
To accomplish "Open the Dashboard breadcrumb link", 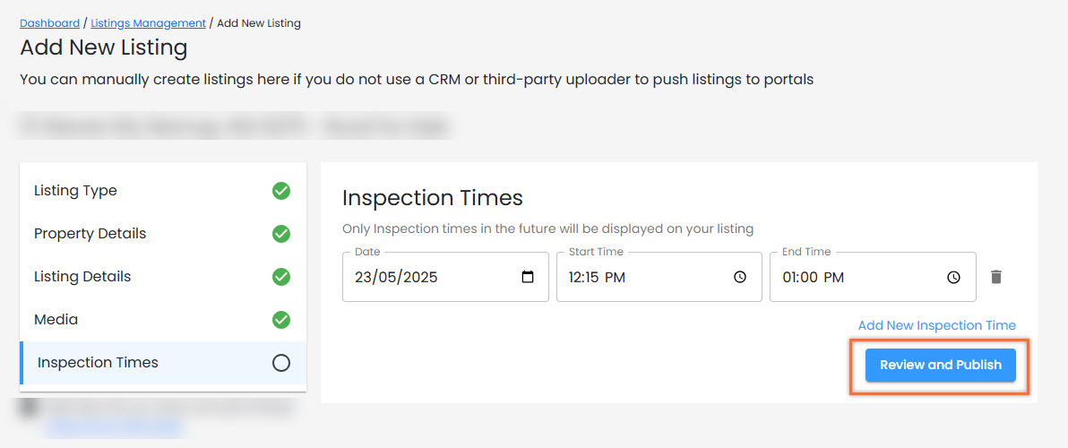I will 49,23.
